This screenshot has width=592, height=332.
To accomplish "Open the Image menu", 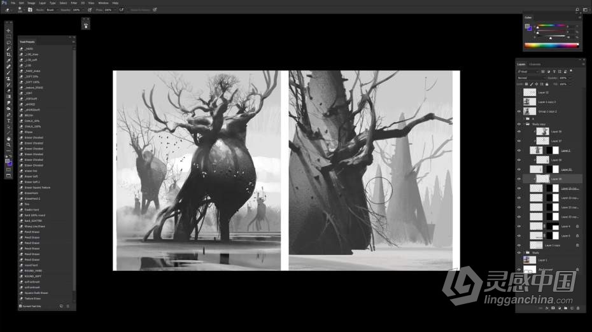I will (31, 3).
